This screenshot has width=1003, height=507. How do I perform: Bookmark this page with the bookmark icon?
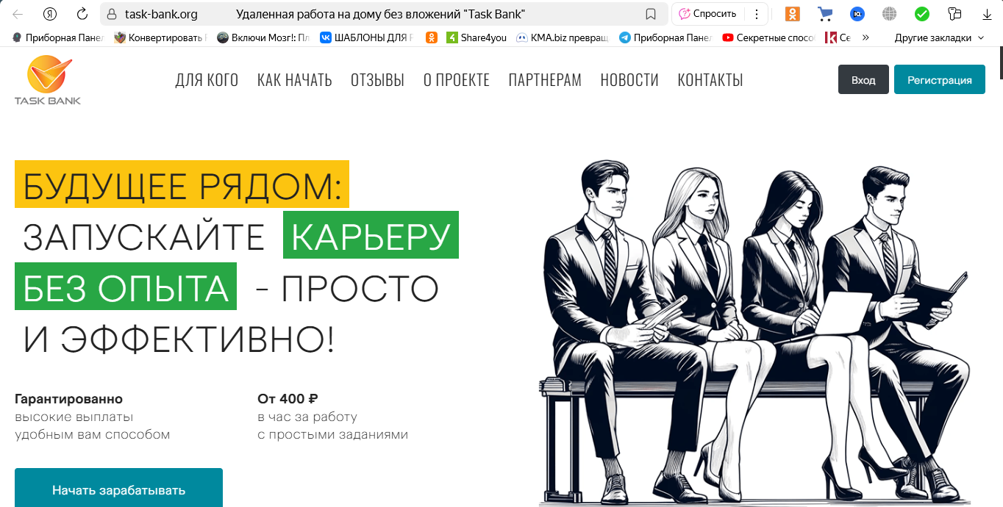point(651,14)
